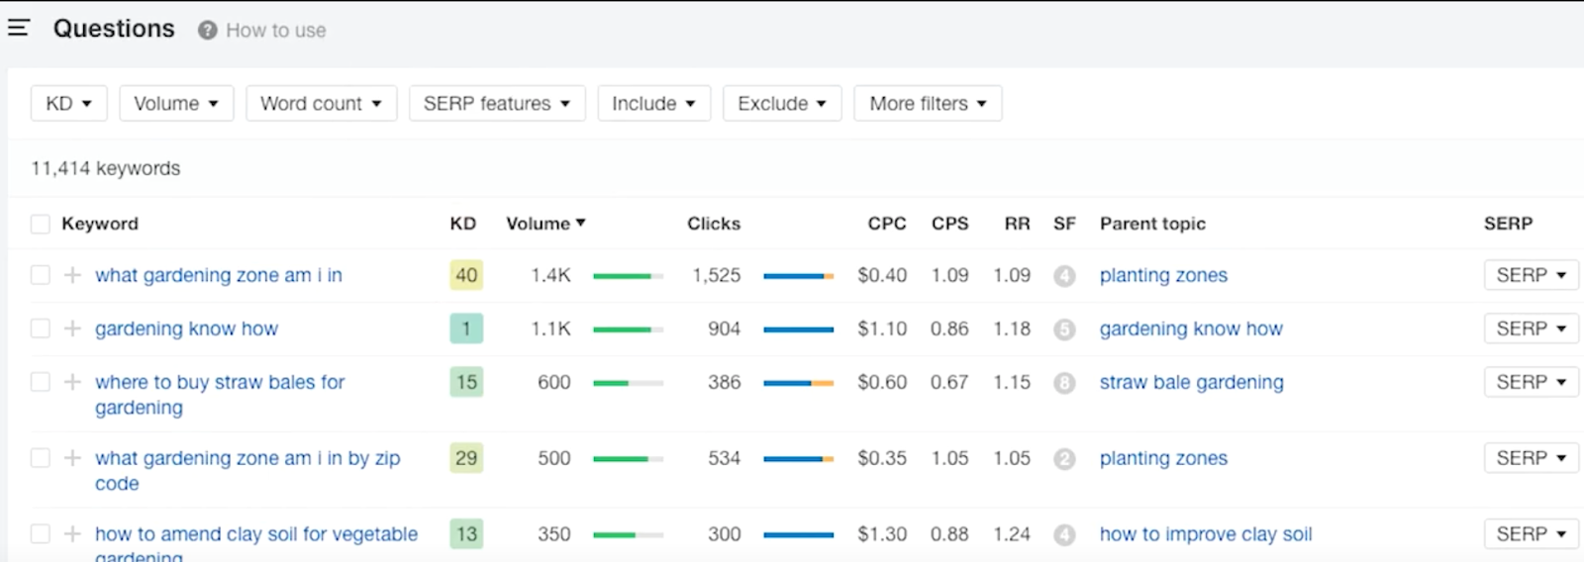
Task: Open the KD filter dropdown
Action: [68, 104]
